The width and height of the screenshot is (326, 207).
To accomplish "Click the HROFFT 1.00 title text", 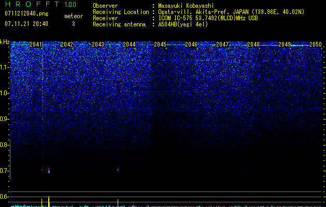I will click(x=40, y=4).
